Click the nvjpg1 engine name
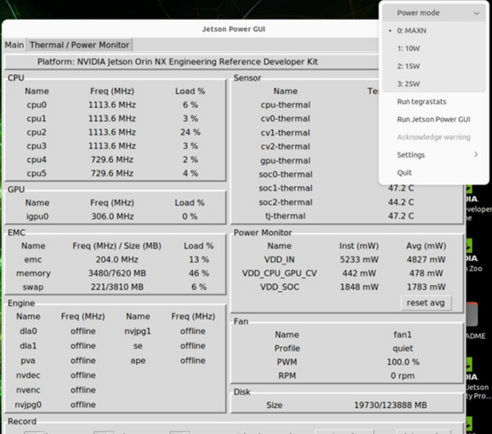 [x=138, y=331]
